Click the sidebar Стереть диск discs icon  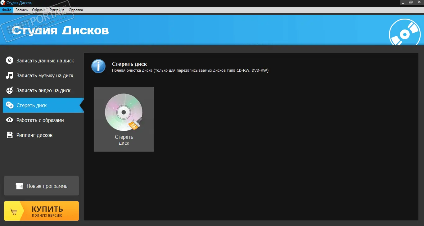point(10,105)
